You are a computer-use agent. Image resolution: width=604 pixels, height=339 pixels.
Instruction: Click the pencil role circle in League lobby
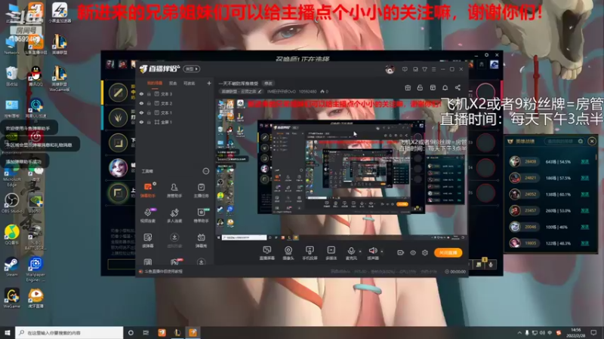[118, 93]
